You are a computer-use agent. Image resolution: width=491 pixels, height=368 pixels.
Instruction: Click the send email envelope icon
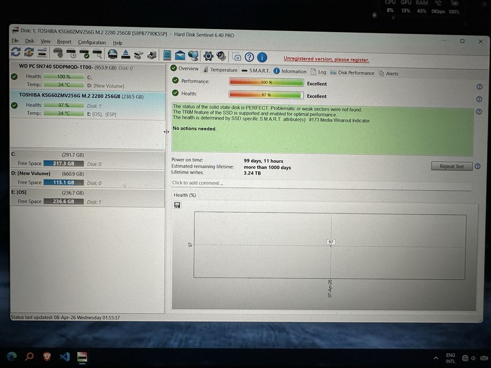coord(180,55)
